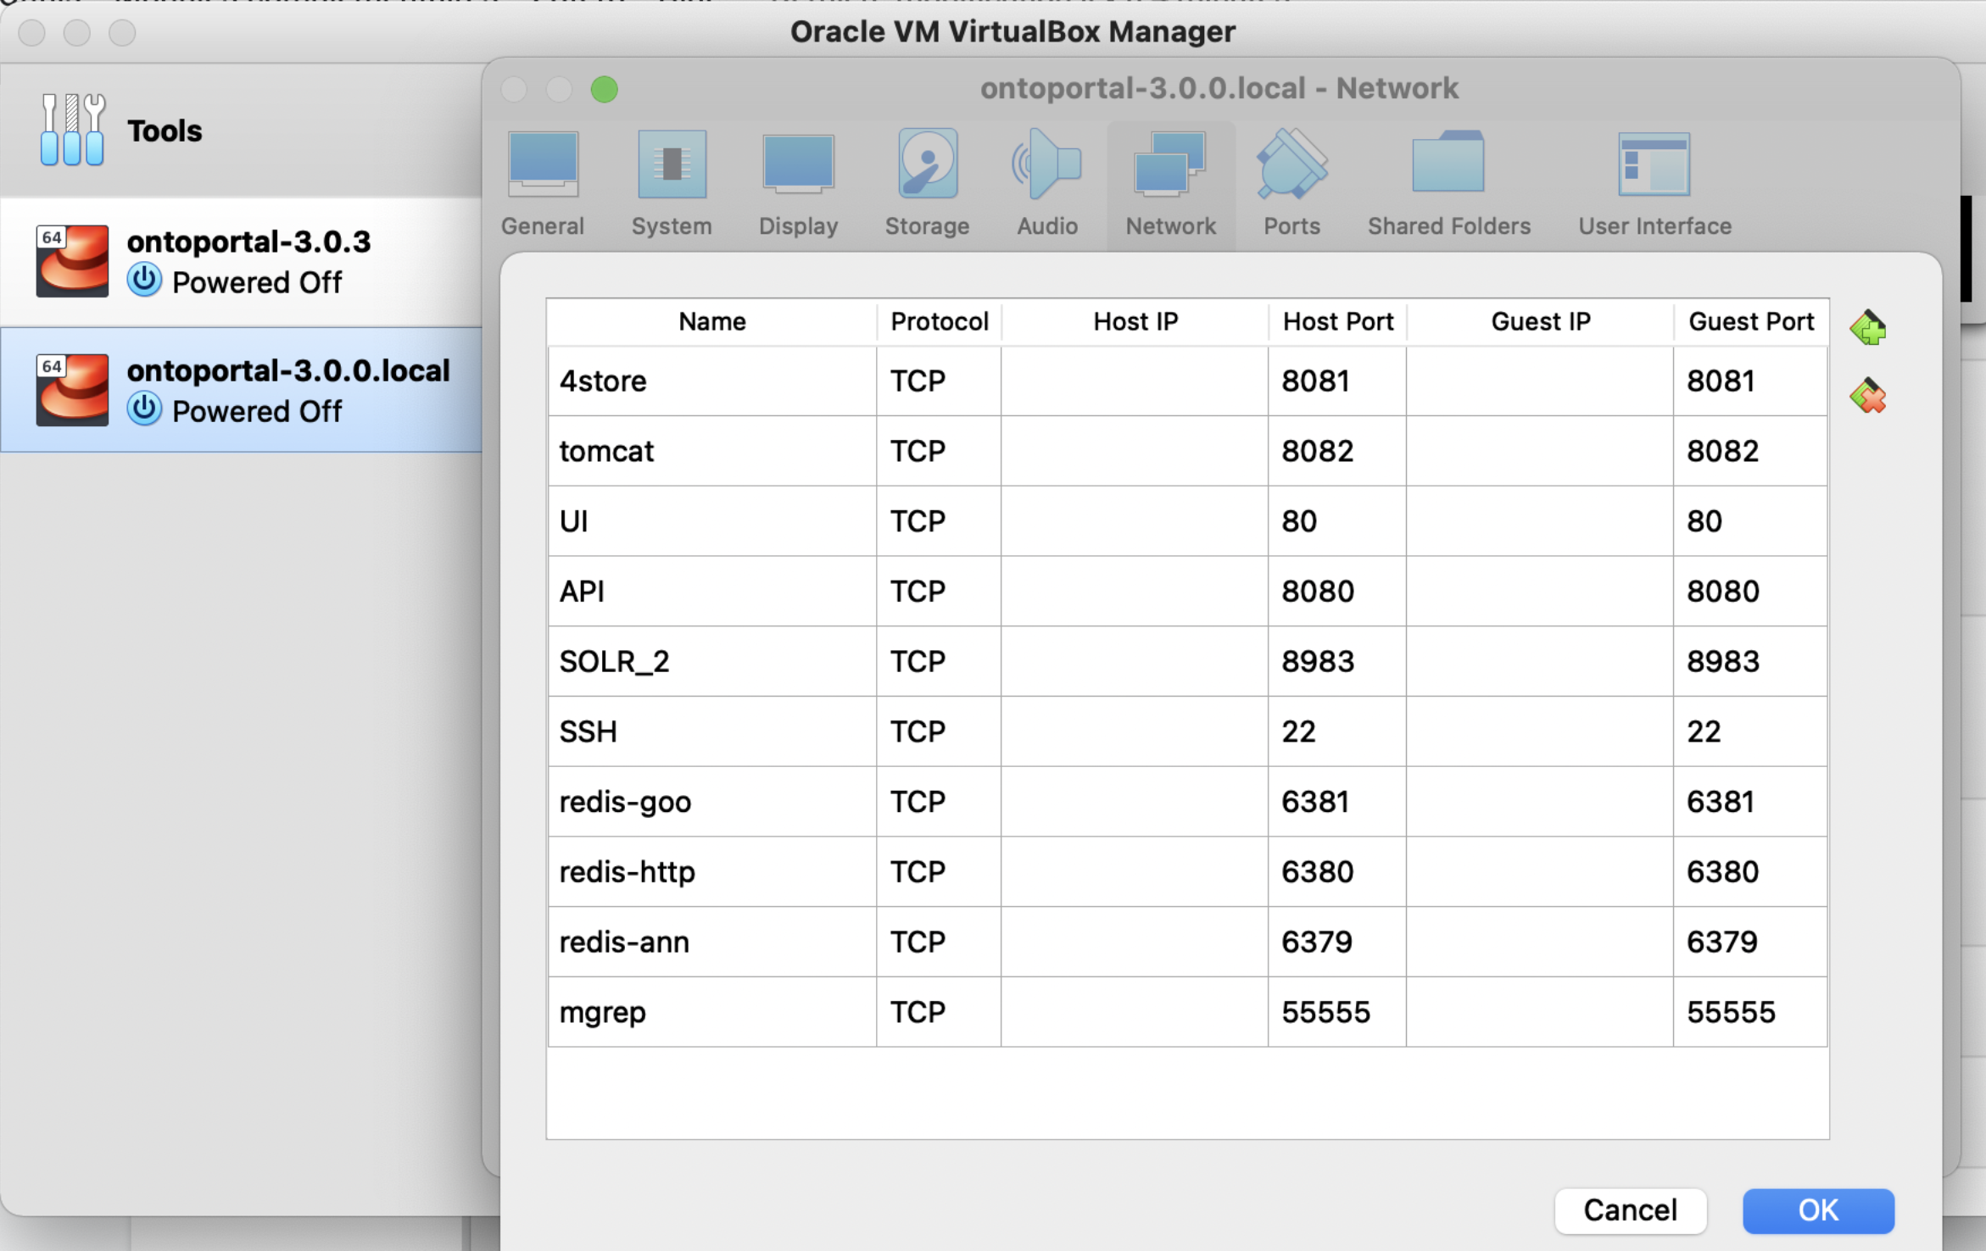The width and height of the screenshot is (1986, 1251).
Task: Click host port 80 of UI rule
Action: 1337,521
